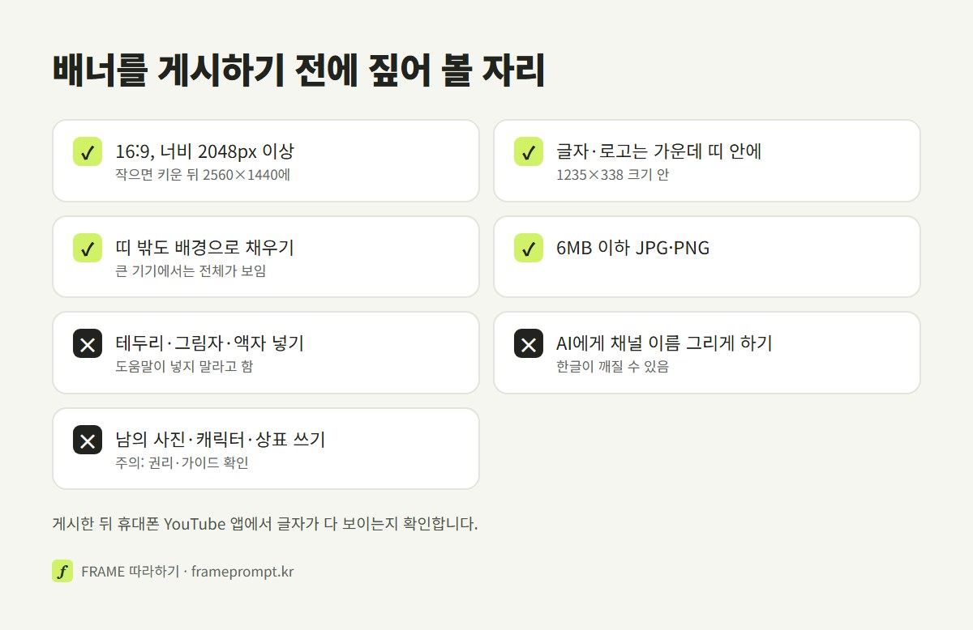Image resolution: width=973 pixels, height=630 pixels.
Task: Click the black X icon beside '테두리·그림자·액자 넣기'
Action: tap(88, 343)
